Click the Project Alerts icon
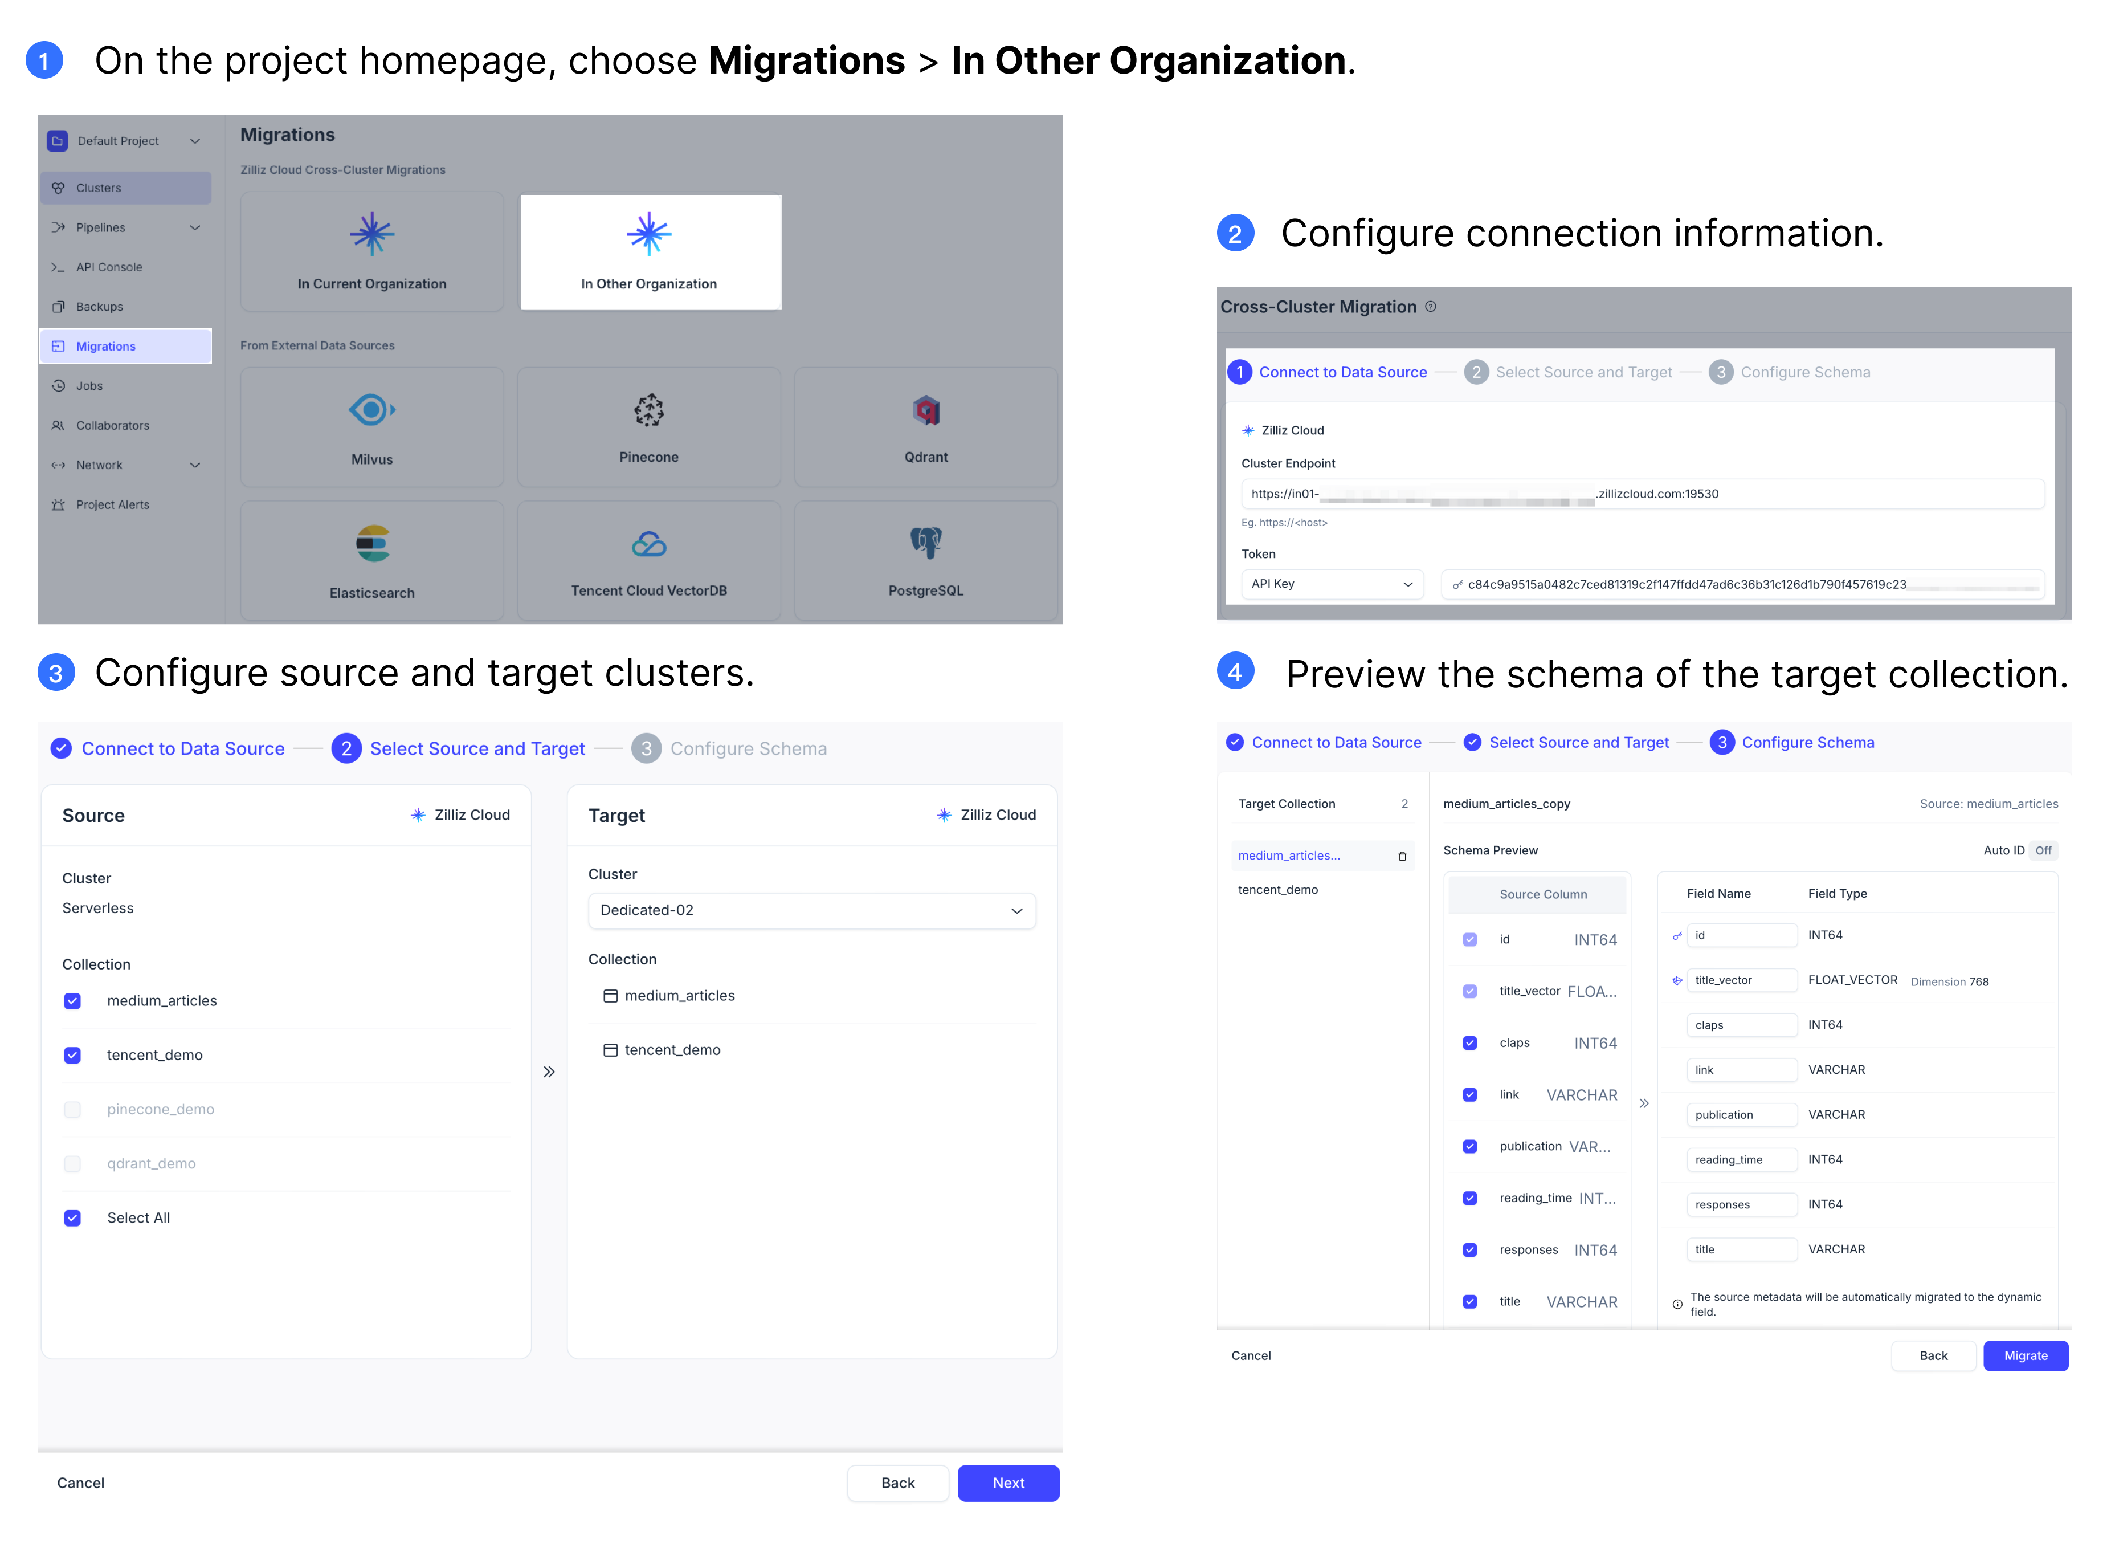 click(x=58, y=505)
